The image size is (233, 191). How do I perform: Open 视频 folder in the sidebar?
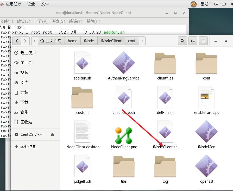[x=35, y=73]
